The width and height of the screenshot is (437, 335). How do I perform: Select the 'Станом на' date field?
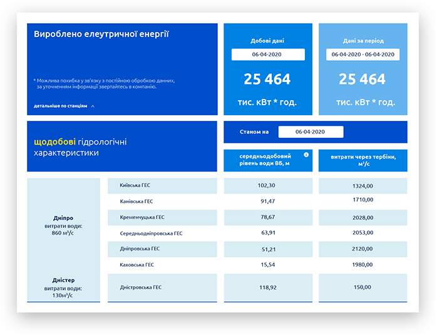click(x=311, y=132)
